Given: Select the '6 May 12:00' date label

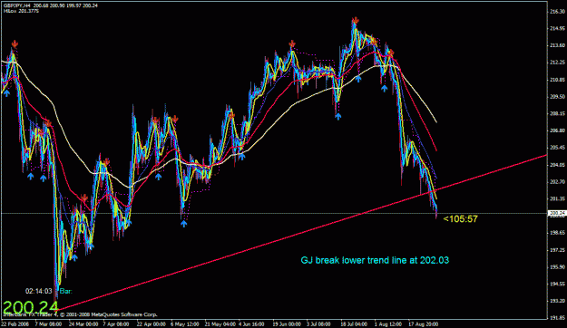Looking at the screenshot, I should (185, 324).
